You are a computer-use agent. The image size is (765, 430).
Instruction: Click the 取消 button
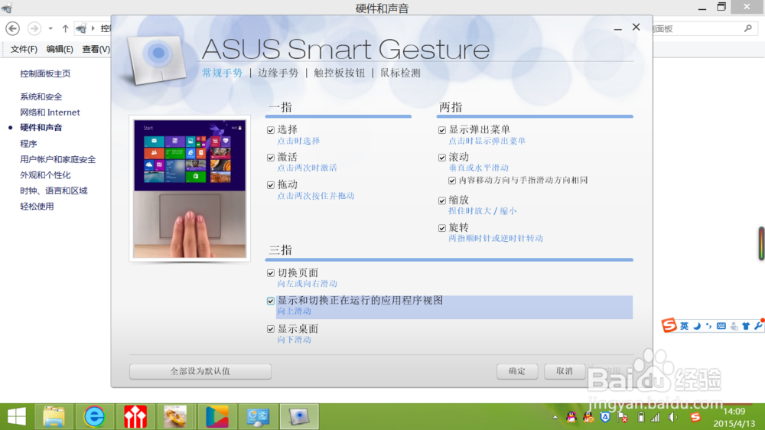(x=565, y=371)
